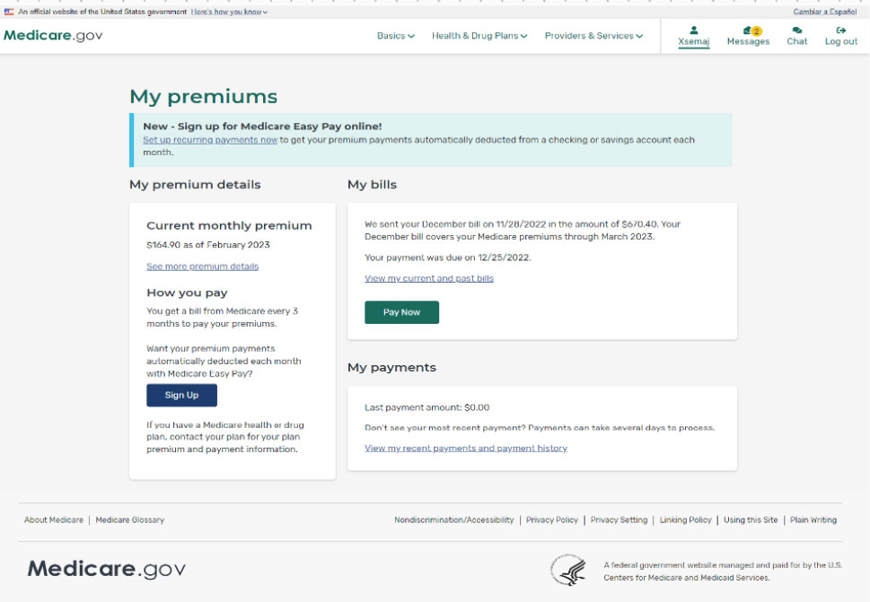This screenshot has height=602, width=870.
Task: Click the Medicare.gov footer logo
Action: coord(107,569)
